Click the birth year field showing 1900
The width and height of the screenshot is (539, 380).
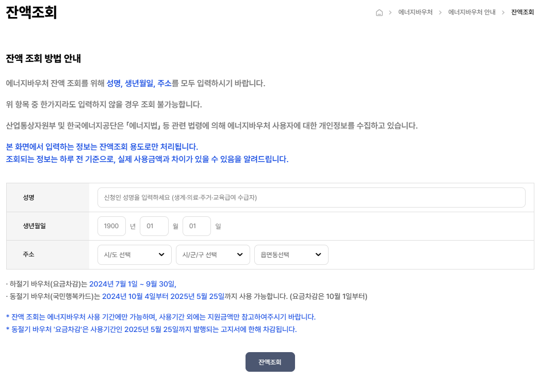(x=111, y=226)
